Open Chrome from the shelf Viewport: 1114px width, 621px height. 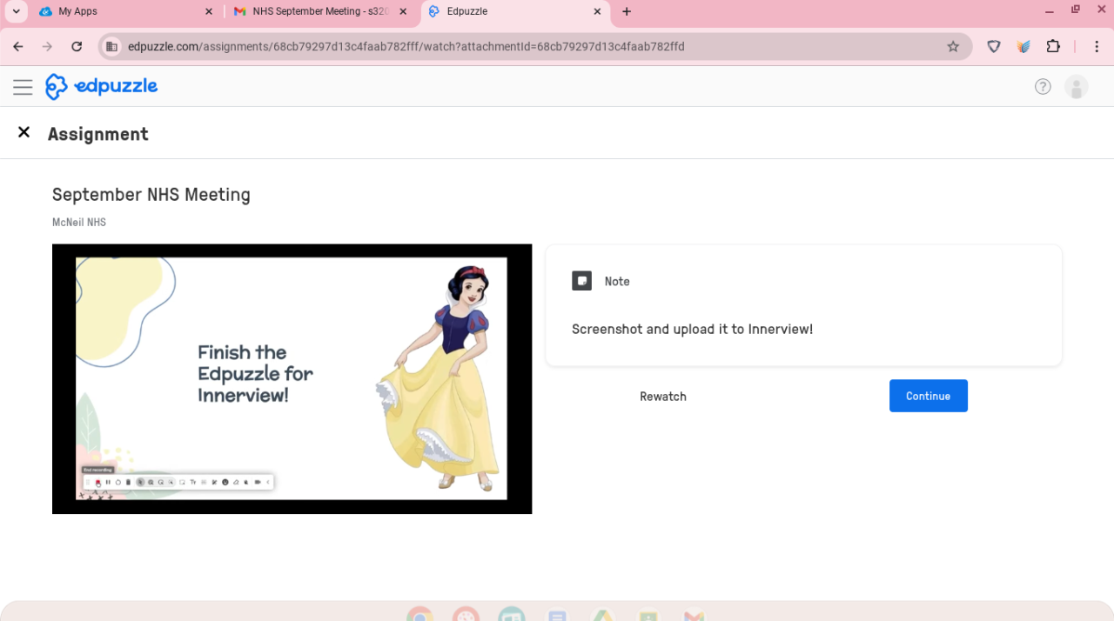click(419, 613)
